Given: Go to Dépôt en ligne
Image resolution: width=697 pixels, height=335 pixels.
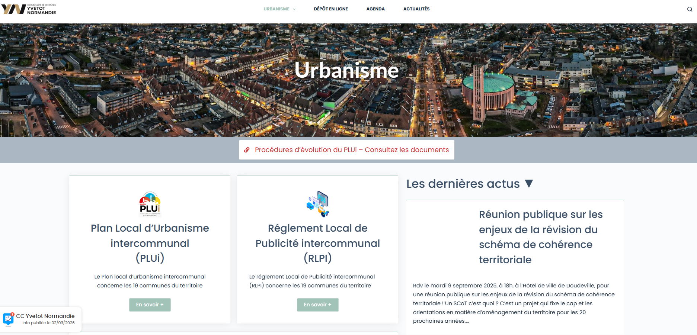Looking at the screenshot, I should (330, 9).
